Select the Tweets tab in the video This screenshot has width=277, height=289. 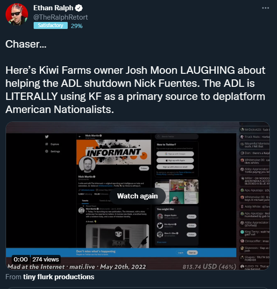(x=85, y=201)
